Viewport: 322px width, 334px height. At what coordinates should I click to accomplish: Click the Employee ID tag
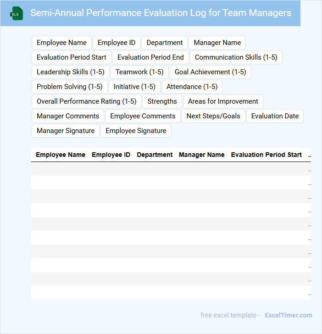coord(117,43)
